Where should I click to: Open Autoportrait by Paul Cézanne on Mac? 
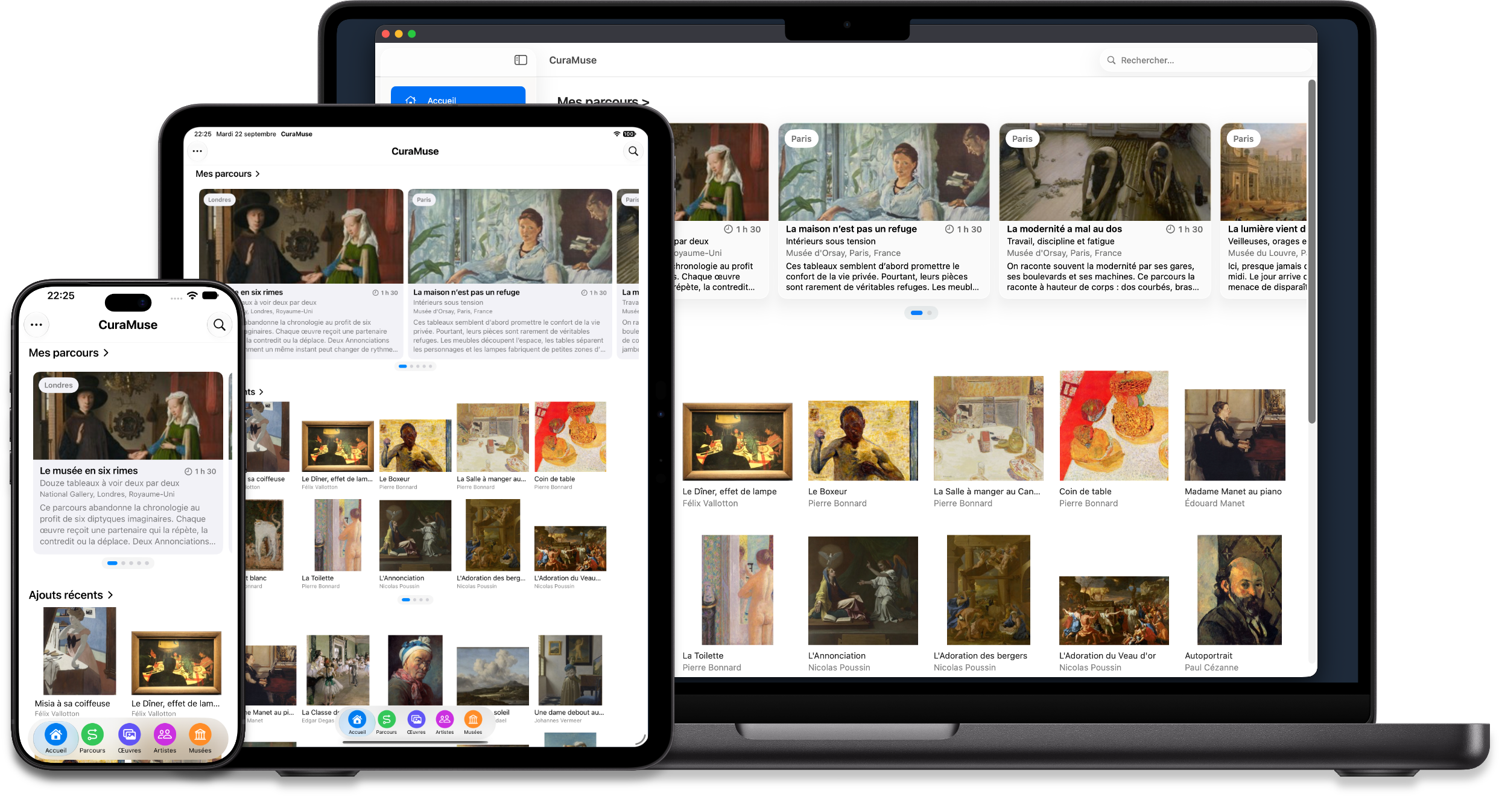[x=1239, y=603]
